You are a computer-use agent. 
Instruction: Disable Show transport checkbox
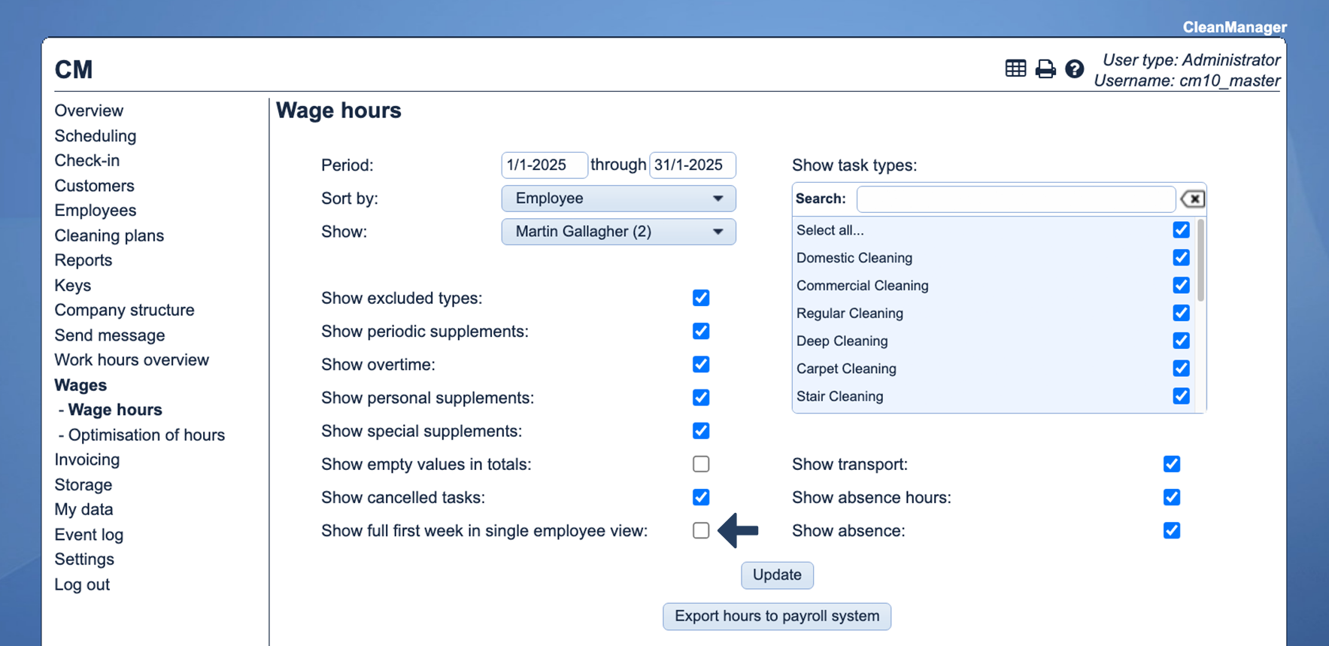coord(1171,464)
